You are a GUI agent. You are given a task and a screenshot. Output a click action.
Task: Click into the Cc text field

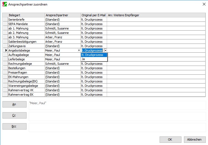pos(117,116)
